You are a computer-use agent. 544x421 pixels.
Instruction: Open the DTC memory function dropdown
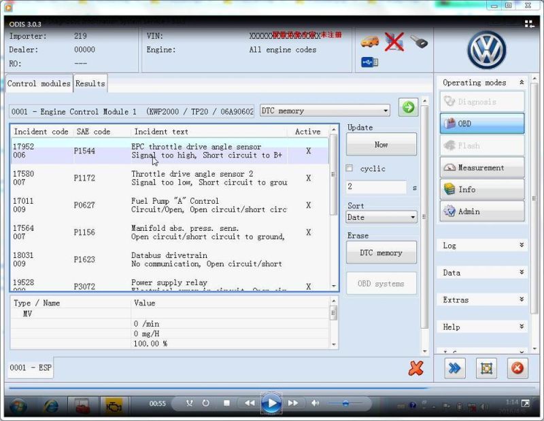coord(325,111)
